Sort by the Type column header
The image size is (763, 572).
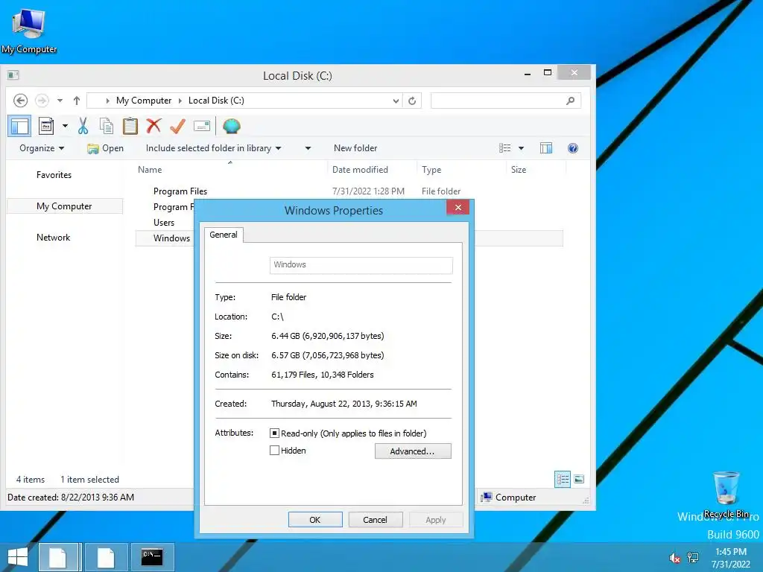coord(431,170)
